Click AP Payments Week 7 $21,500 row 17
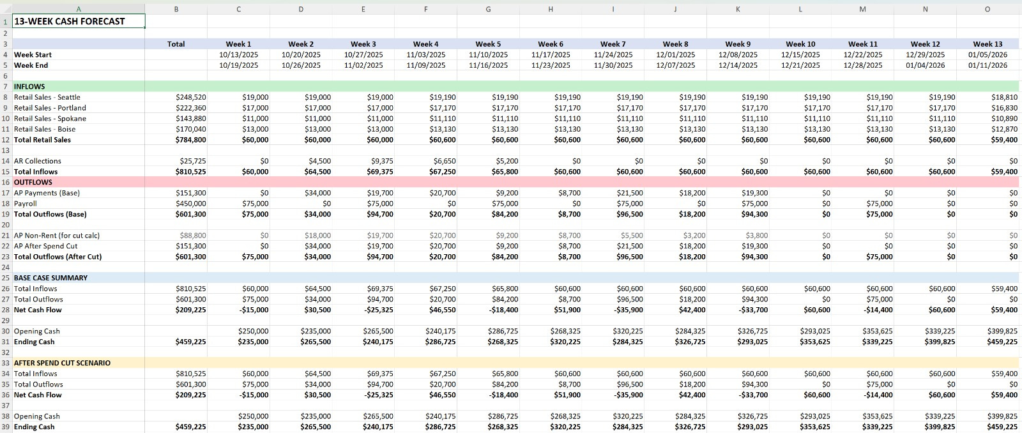Screen dimensions: 1022x433 (613, 193)
